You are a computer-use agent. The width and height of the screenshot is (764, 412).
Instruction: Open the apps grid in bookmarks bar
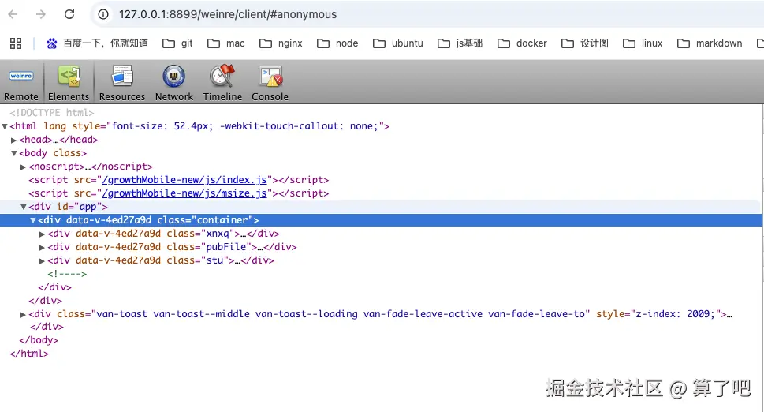point(16,43)
